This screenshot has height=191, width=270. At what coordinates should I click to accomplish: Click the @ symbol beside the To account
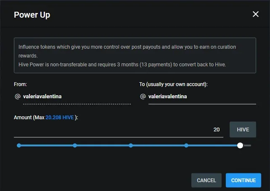tap(143, 97)
